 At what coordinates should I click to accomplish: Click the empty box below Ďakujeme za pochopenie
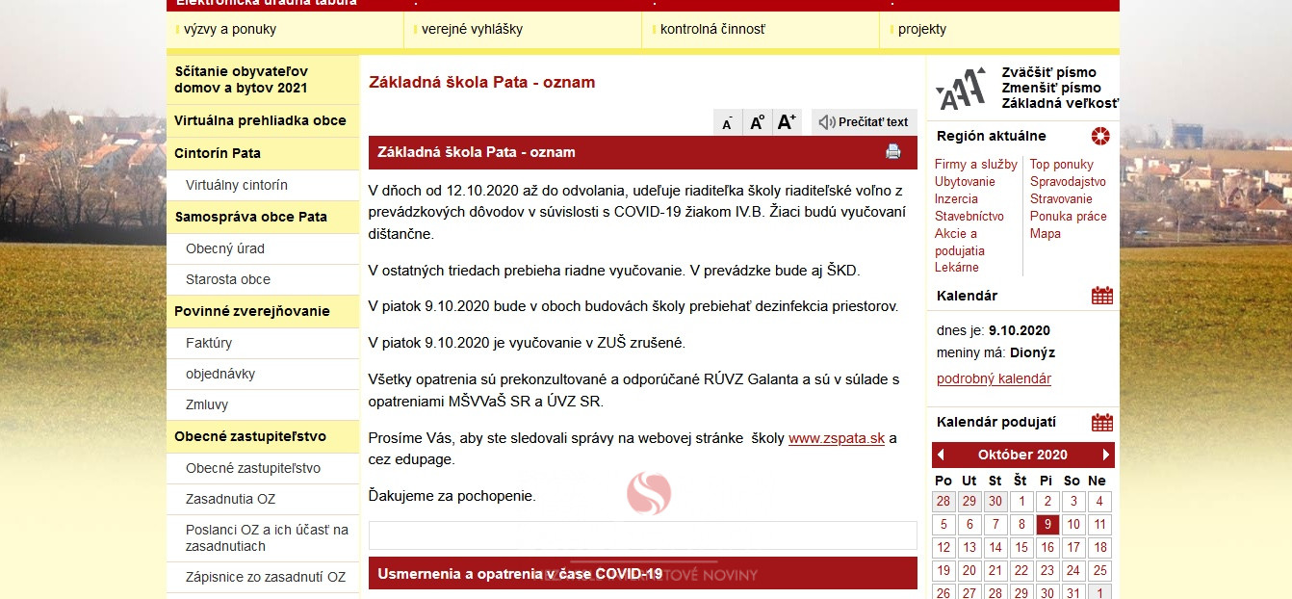click(643, 535)
